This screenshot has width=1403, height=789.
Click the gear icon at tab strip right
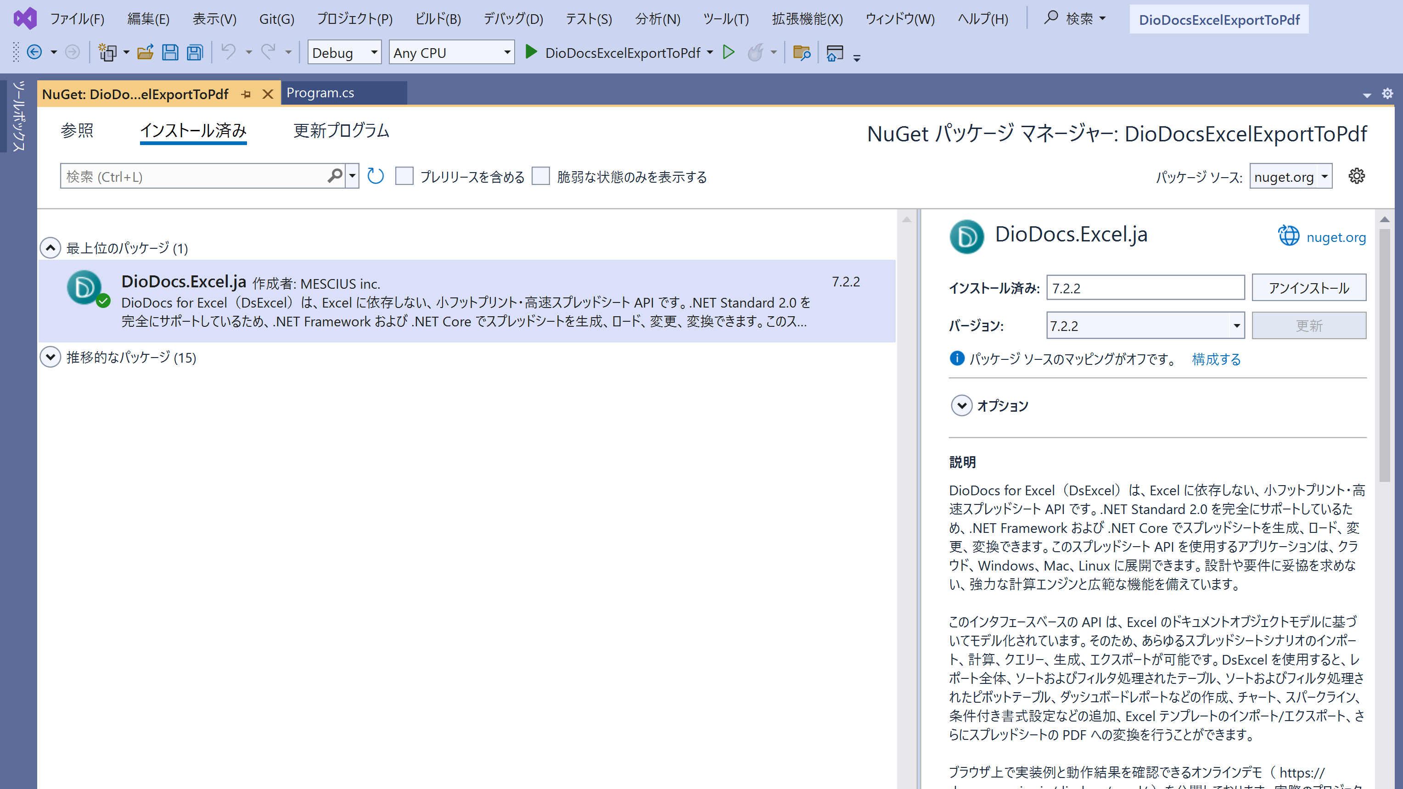pos(1387,94)
